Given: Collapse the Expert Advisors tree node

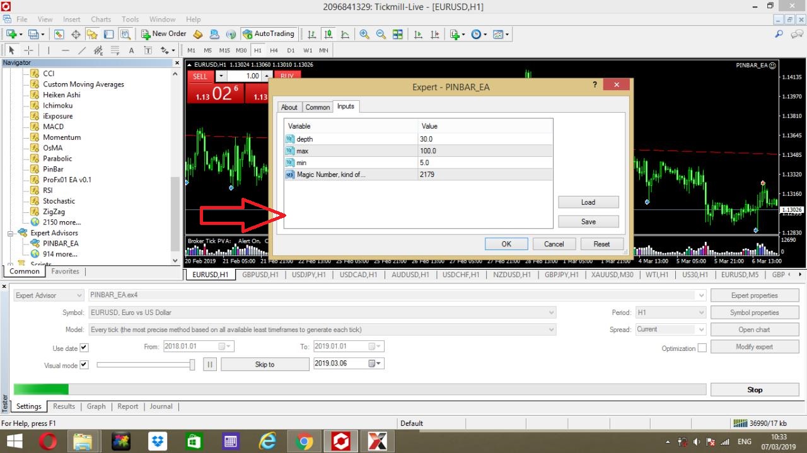Looking at the screenshot, I should (11, 233).
